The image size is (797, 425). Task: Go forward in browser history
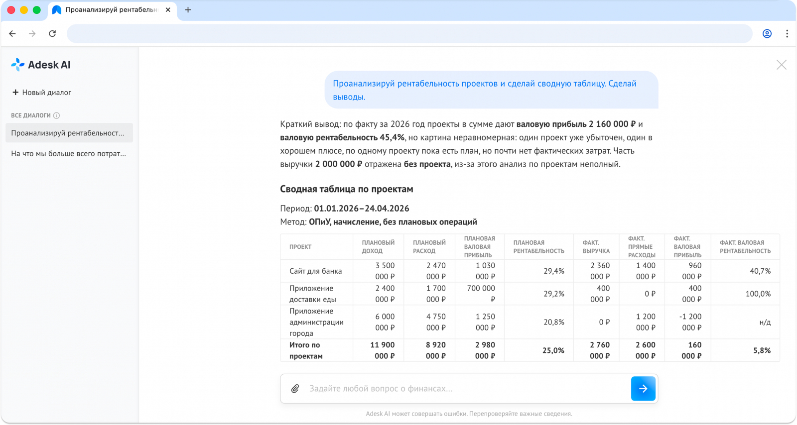[x=32, y=33]
